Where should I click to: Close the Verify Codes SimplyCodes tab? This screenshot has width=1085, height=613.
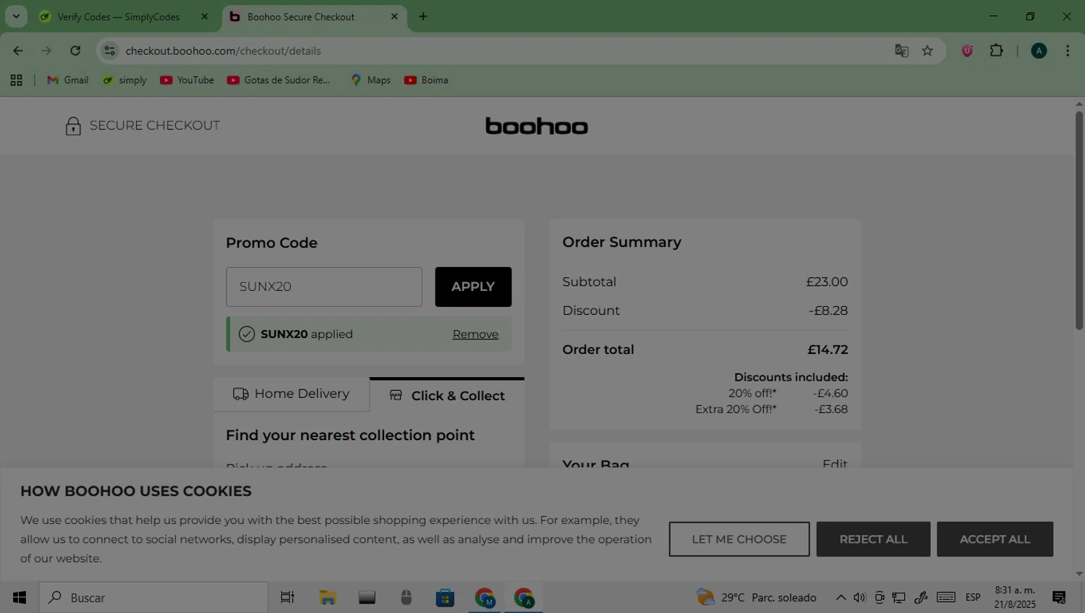pyautogui.click(x=205, y=17)
